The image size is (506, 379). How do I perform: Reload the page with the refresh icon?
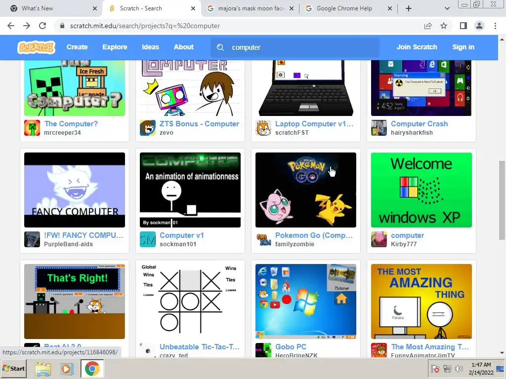pos(42,26)
